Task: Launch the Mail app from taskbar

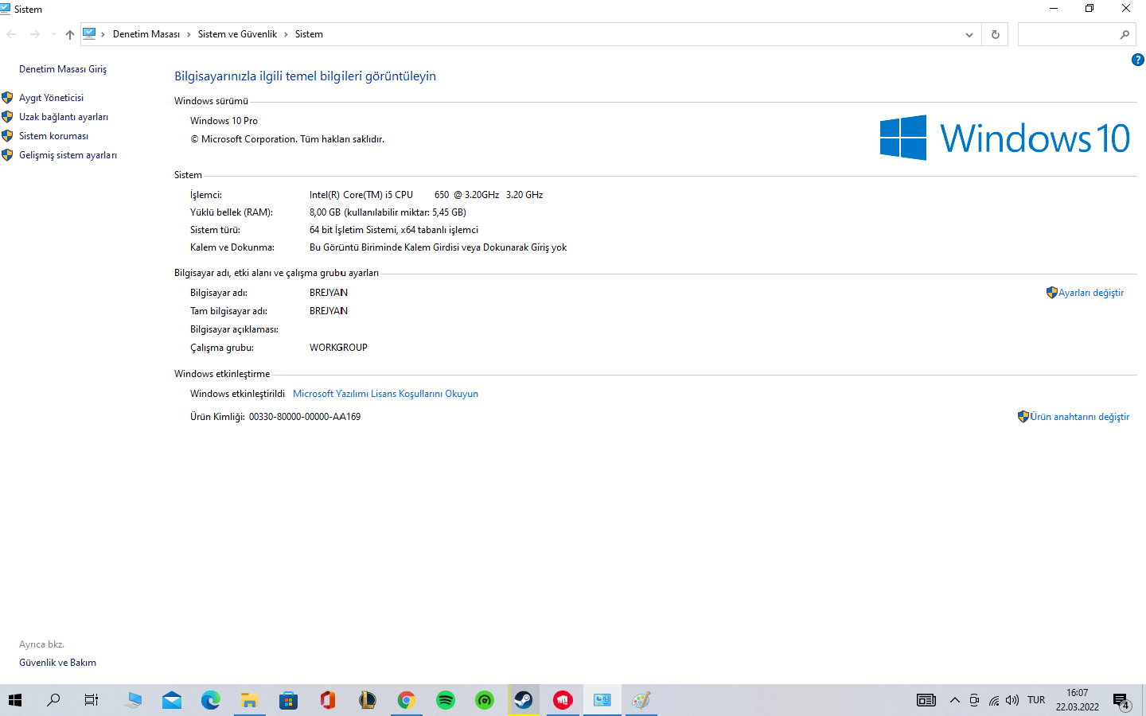Action: click(171, 700)
